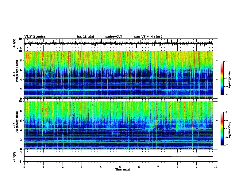The height and width of the screenshot is (187, 243).
Task: Click the "5" tick label on Time axis
Action: [120, 167]
